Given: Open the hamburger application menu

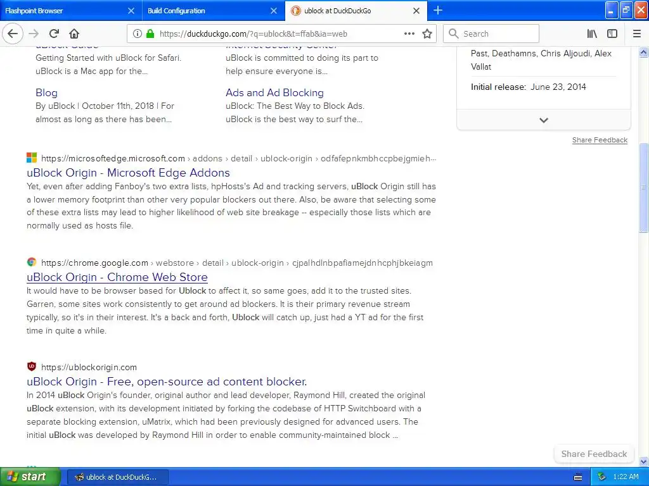Looking at the screenshot, I should 637,34.
